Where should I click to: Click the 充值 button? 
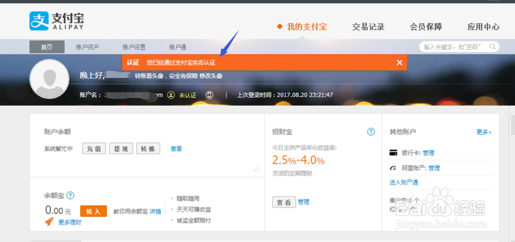point(94,148)
